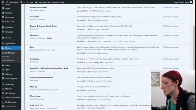Click the Pages sidebar icon
The image size is (196, 110).
tap(3, 8)
